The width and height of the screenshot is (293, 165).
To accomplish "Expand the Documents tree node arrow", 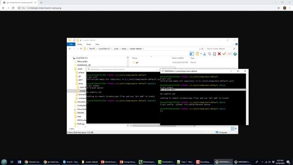I will 75,110.
